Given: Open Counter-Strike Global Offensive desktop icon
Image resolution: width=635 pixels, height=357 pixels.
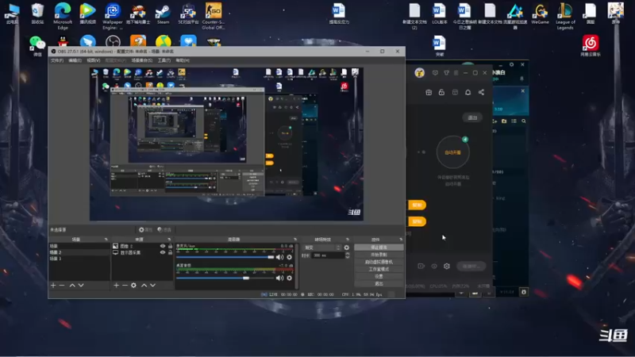Looking at the screenshot, I should point(214,16).
